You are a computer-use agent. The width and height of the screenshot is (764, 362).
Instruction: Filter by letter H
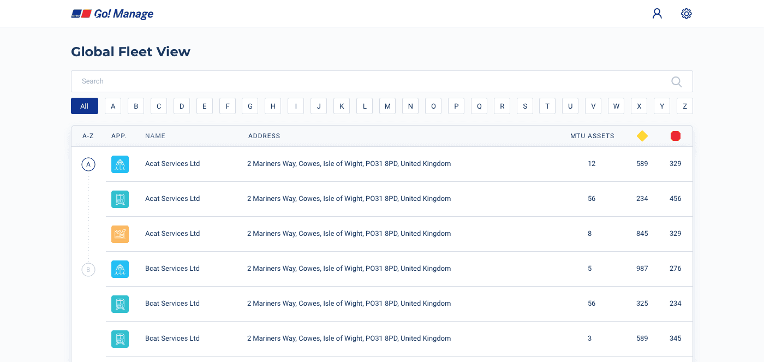tap(273, 106)
